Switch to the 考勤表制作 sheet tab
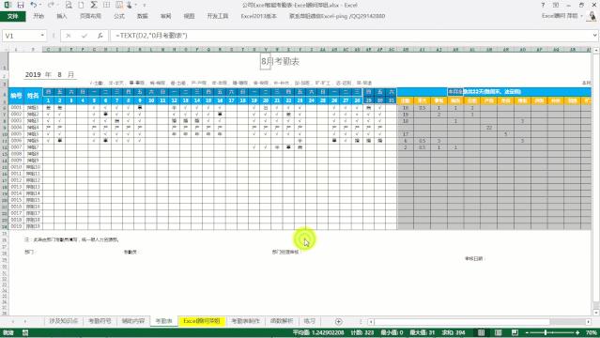The height and width of the screenshot is (338, 600). (245, 321)
